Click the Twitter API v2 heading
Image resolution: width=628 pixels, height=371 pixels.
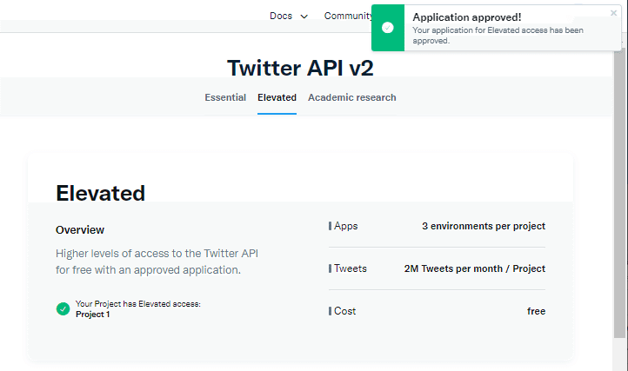coord(300,68)
